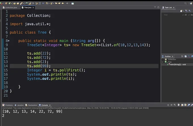Screen dimensions: 193x126
Task: Close the Outline view
Action: pos(173,56)
